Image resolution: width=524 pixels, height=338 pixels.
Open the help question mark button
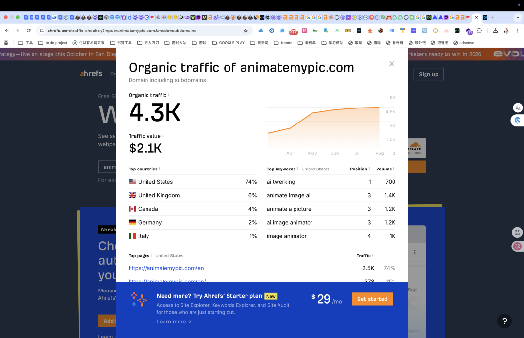[x=504, y=321]
